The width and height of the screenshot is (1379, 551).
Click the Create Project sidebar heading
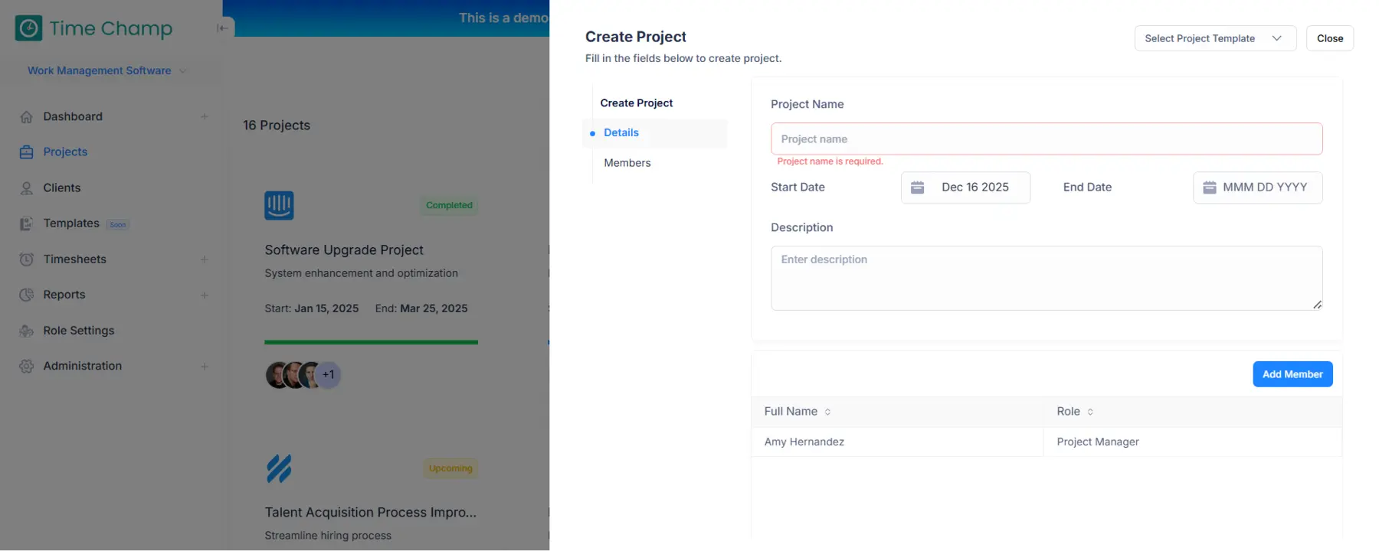click(x=637, y=103)
